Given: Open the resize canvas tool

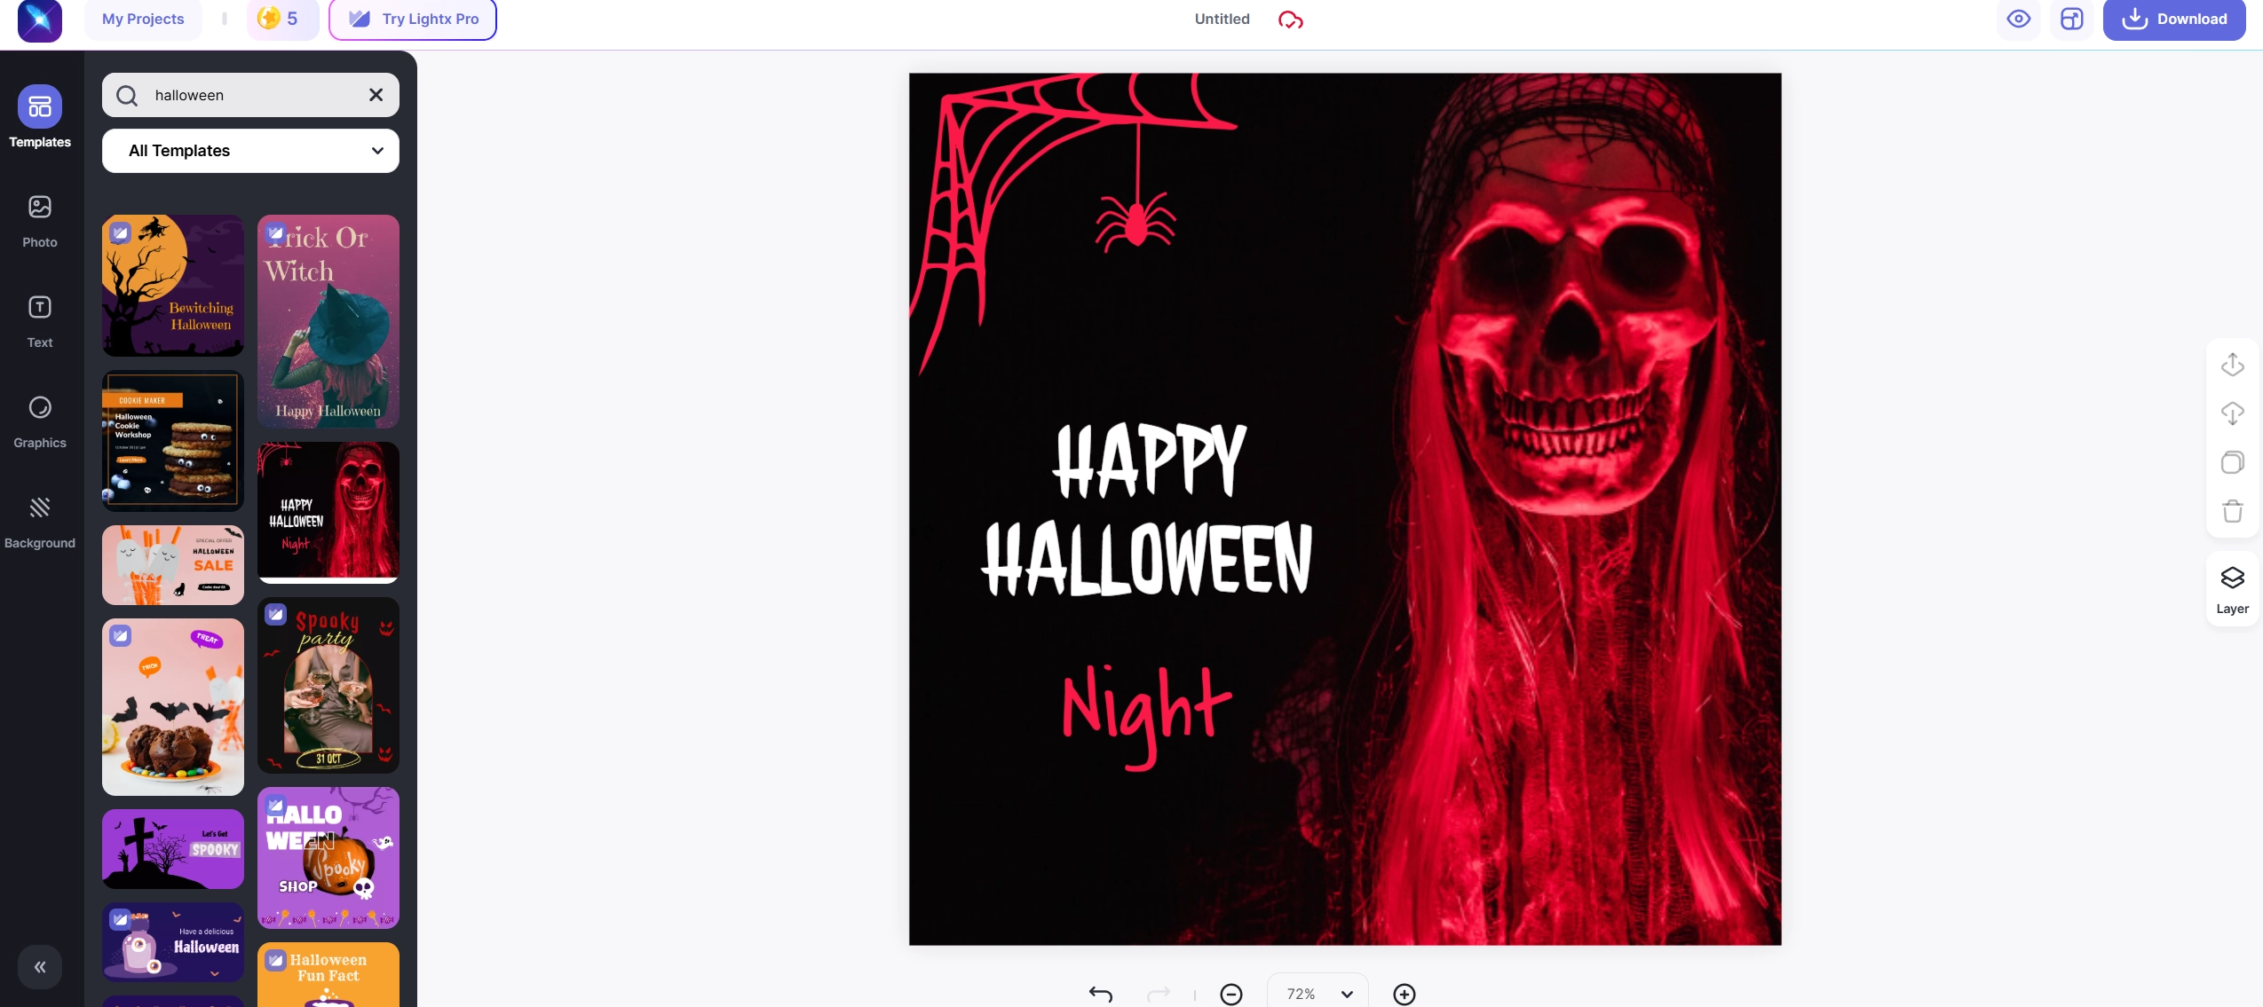Looking at the screenshot, I should click(2073, 19).
